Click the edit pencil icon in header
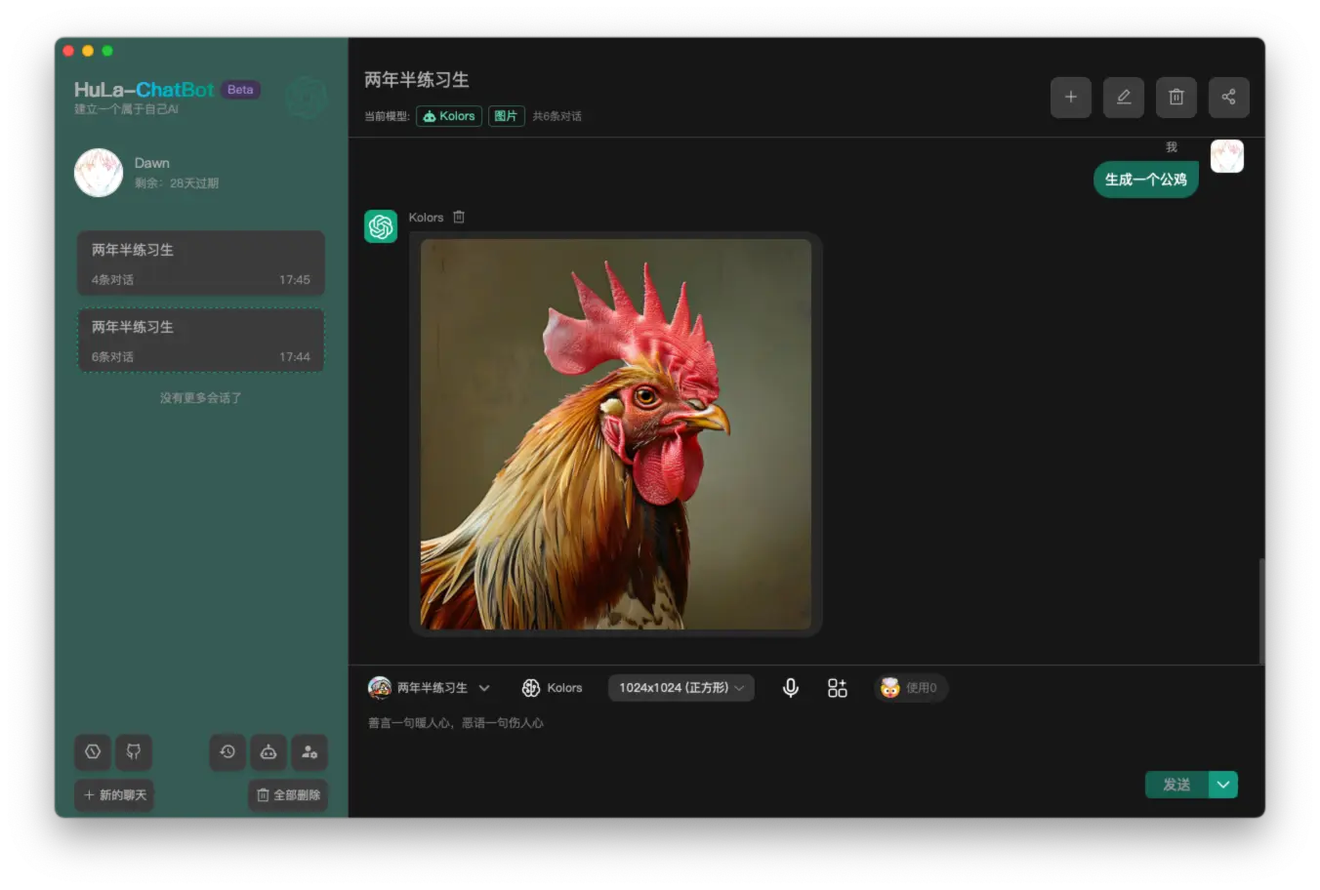This screenshot has width=1320, height=890. point(1123,98)
